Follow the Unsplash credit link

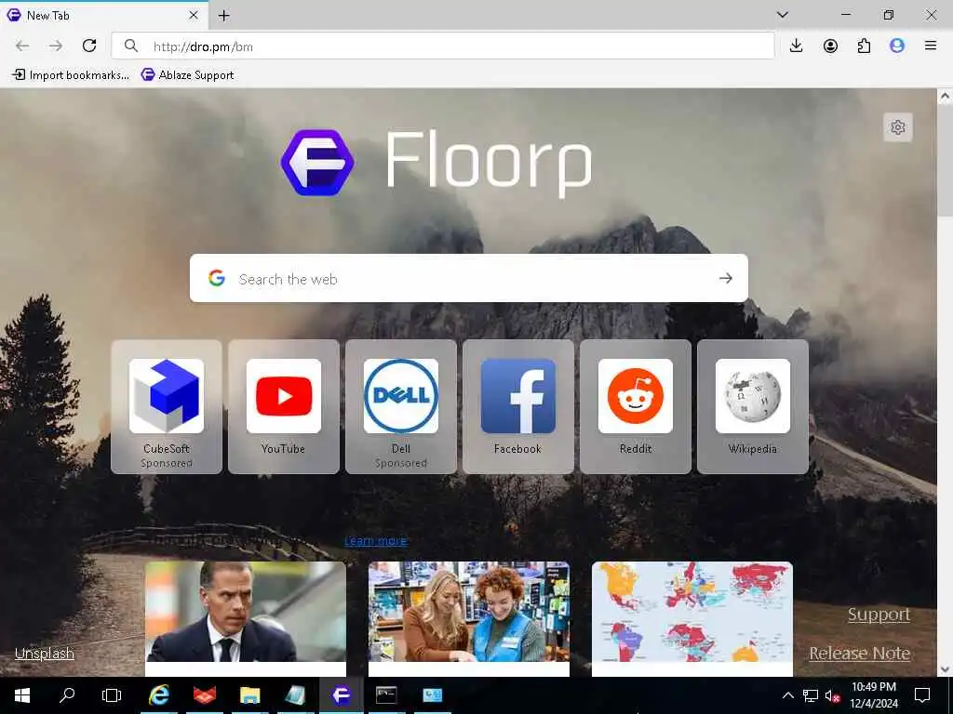click(x=45, y=654)
